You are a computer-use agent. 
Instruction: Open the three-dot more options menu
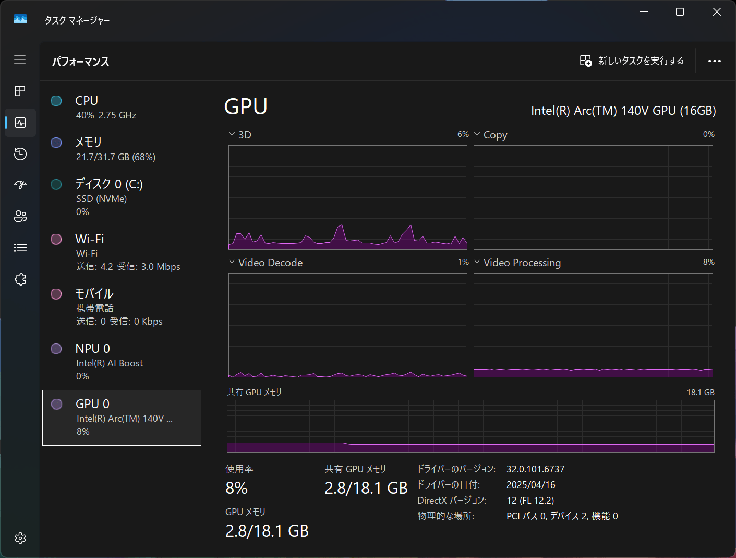715,61
